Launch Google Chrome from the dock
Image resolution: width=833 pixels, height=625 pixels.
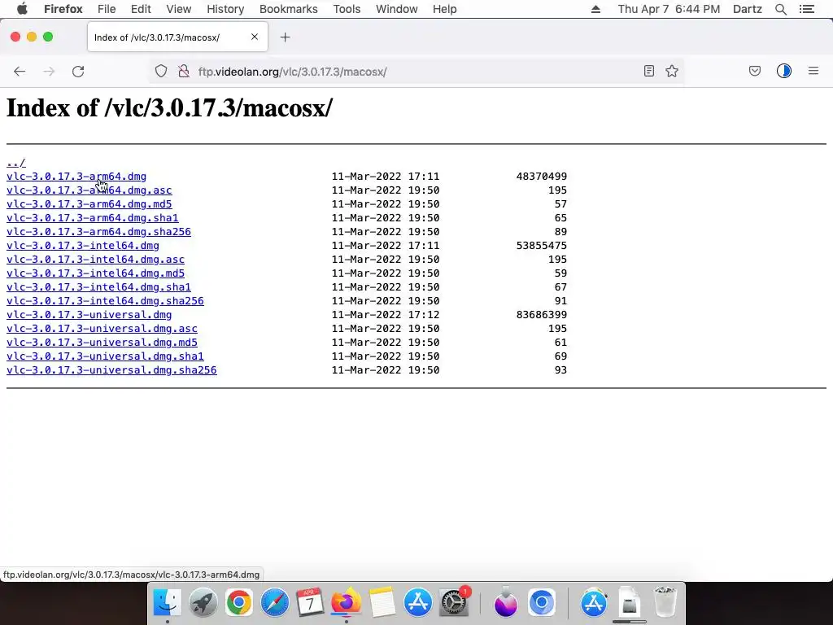click(239, 603)
